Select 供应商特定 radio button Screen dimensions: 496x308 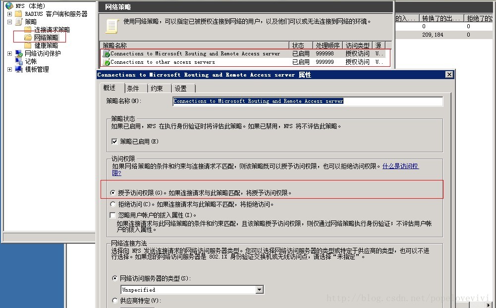pos(115,301)
